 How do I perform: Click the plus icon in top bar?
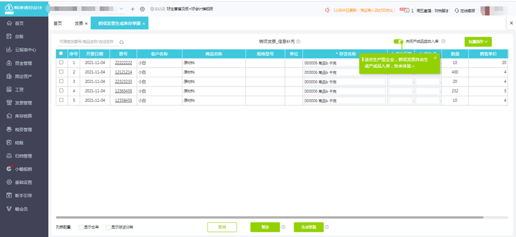pyautogui.click(x=132, y=9)
